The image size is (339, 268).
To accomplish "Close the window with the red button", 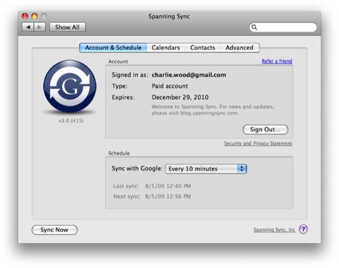I will coord(25,16).
